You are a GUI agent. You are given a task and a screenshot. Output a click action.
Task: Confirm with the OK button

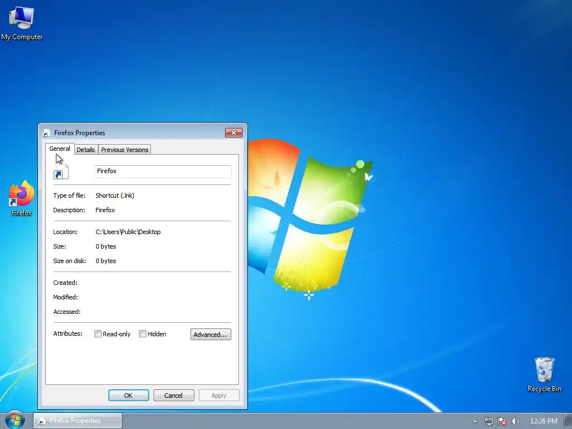click(128, 395)
